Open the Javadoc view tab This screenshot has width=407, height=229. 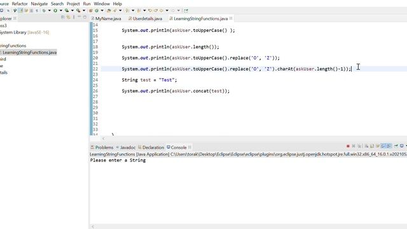(x=126, y=147)
